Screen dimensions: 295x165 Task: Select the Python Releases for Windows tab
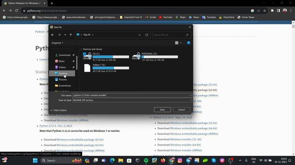24,3
